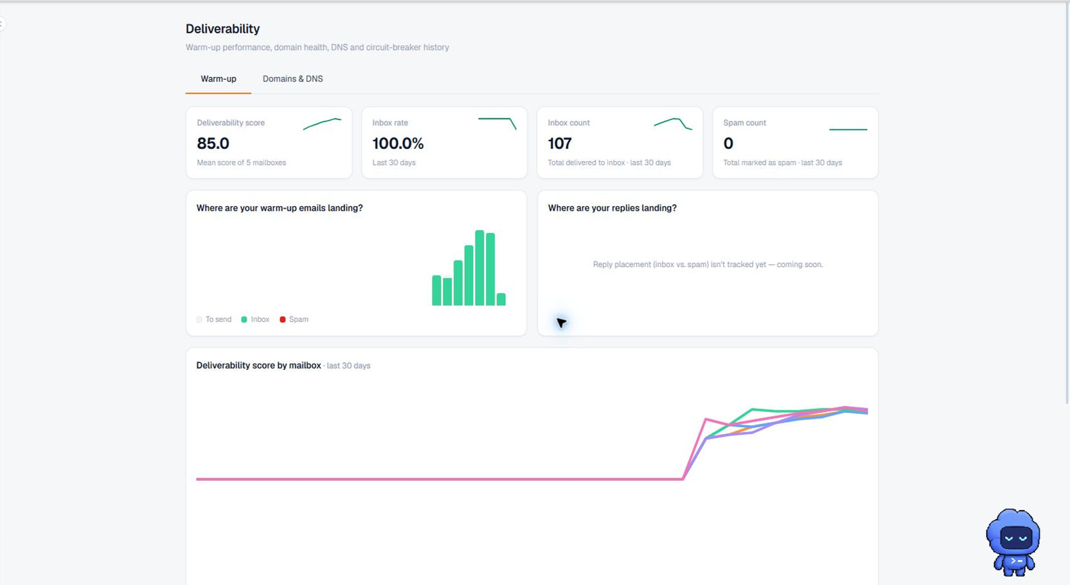The width and height of the screenshot is (1070, 585).
Task: Click the page vertical scrollbar
Action: click(1067, 203)
